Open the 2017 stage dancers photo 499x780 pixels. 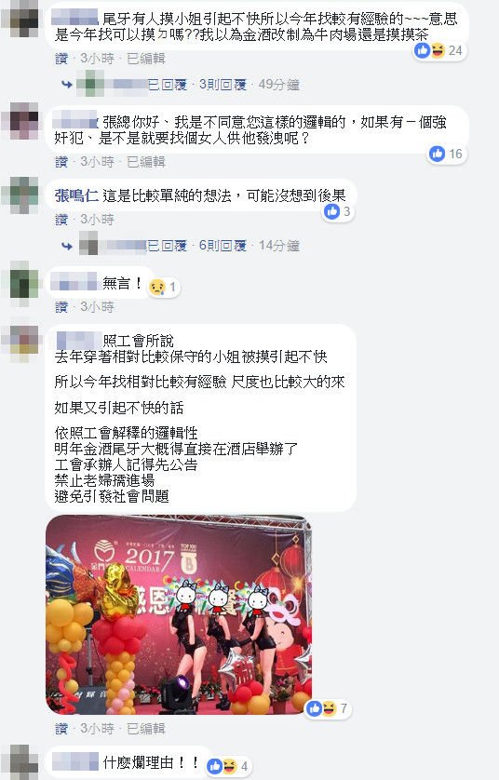click(179, 615)
